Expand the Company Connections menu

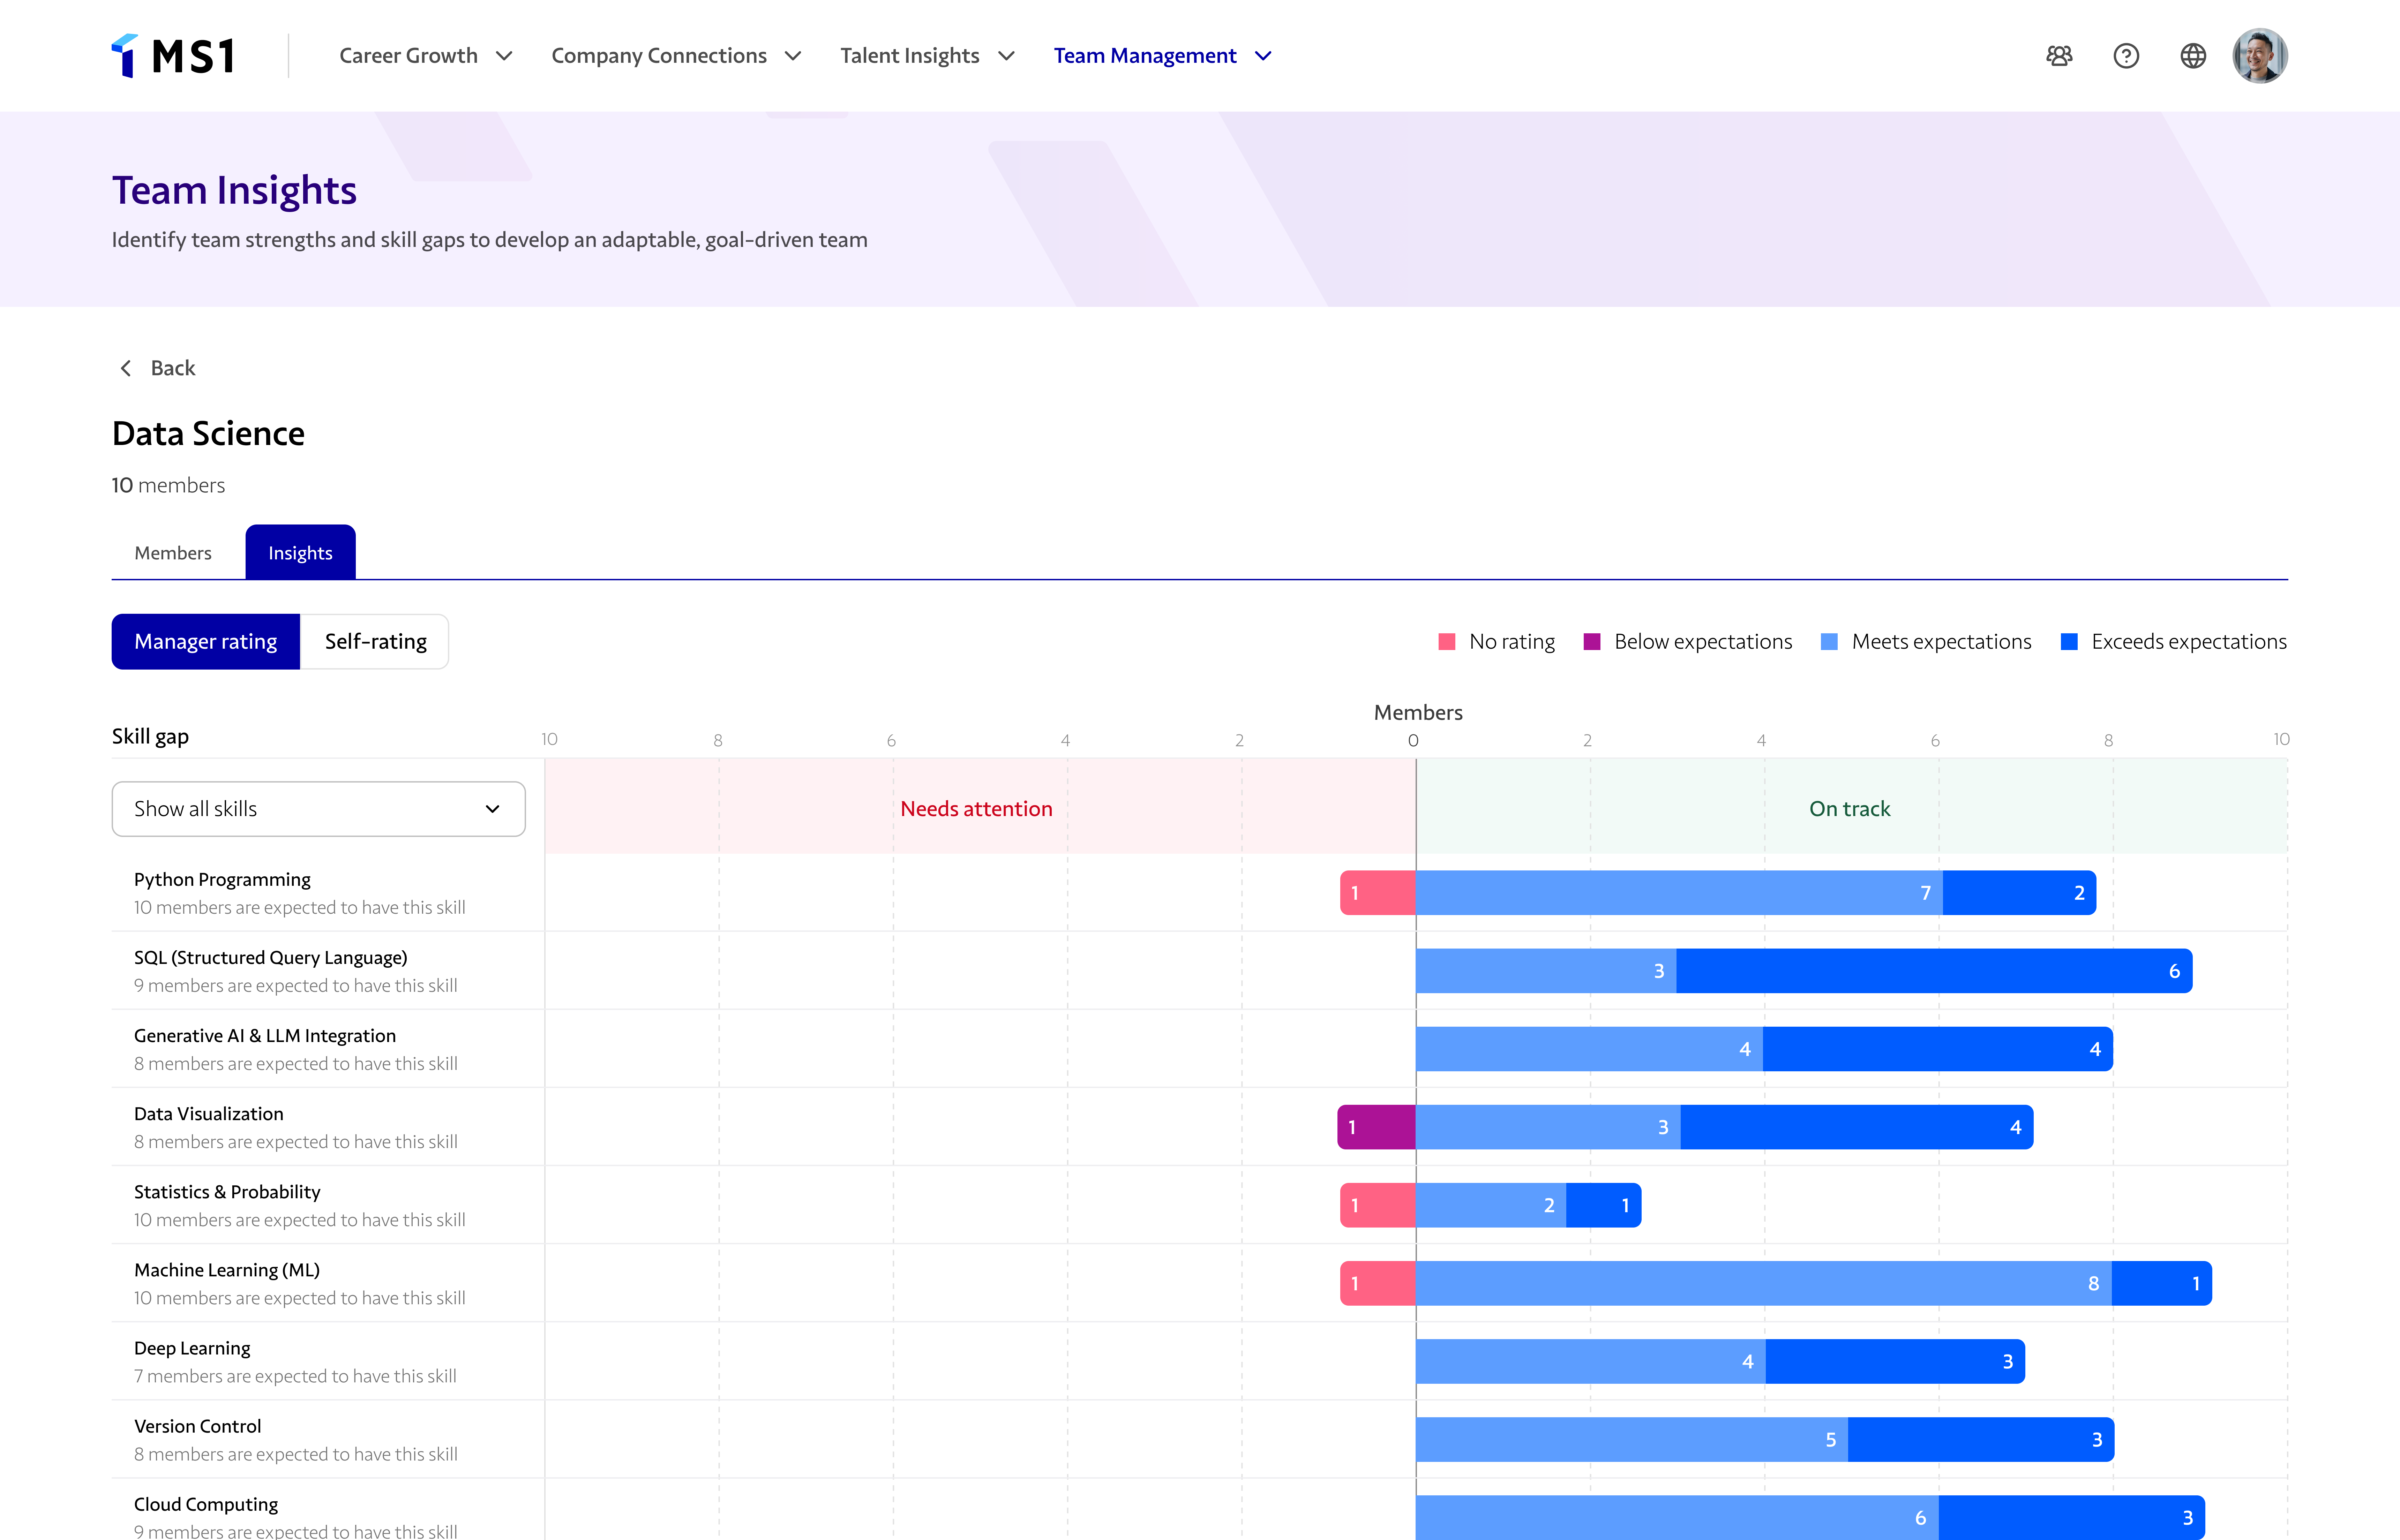pos(677,56)
